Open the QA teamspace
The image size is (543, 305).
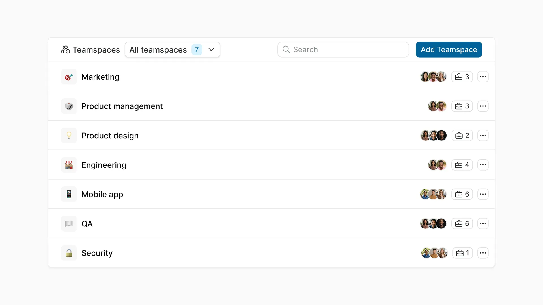[271, 224]
